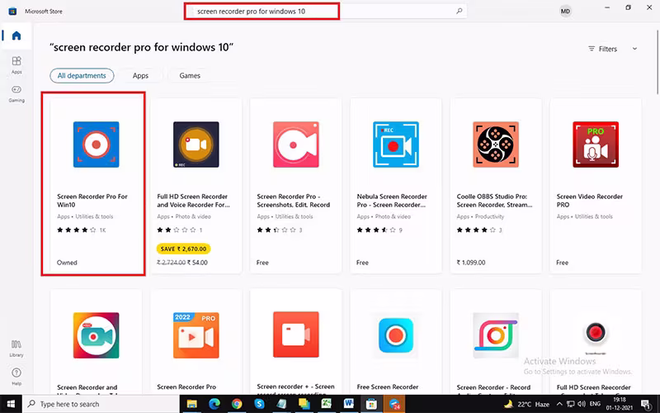Go to the Home section in sidebar

16,36
